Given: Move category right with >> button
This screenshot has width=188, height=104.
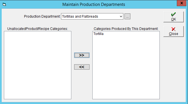Looking at the screenshot, I should point(82,55).
